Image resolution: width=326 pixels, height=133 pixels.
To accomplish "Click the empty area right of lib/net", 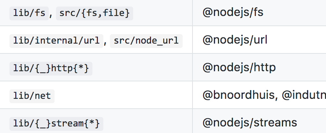I will coord(123,95).
